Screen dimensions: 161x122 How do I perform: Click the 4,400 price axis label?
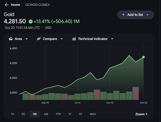coord(14,48)
